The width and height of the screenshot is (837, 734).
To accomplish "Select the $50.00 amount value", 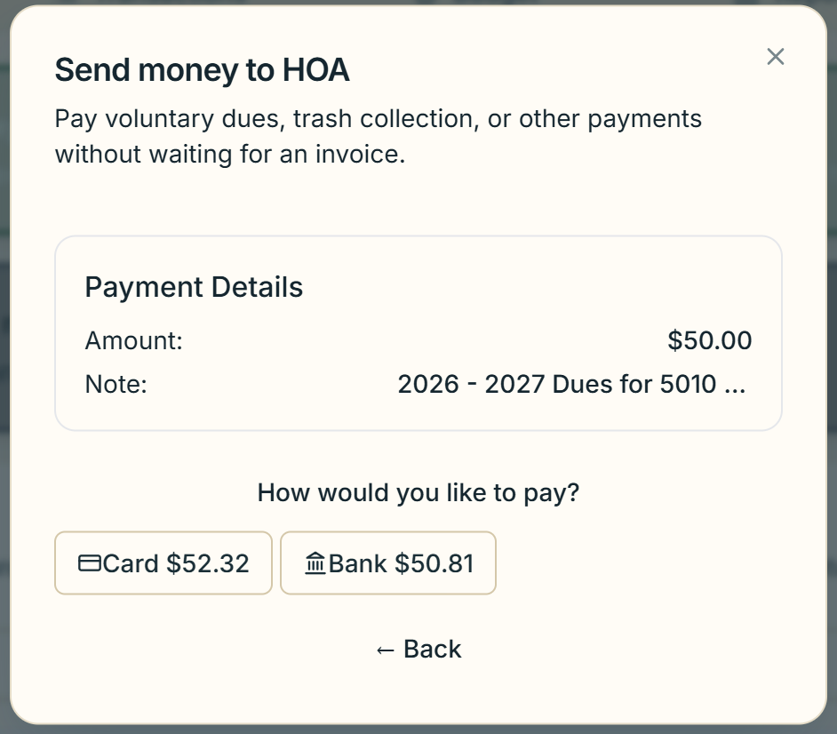I will click(709, 340).
